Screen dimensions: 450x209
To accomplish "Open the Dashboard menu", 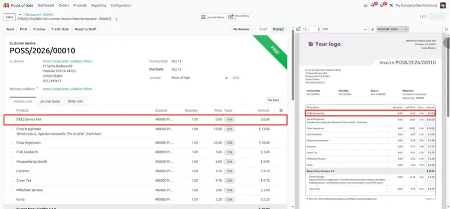I will click(x=46, y=5).
